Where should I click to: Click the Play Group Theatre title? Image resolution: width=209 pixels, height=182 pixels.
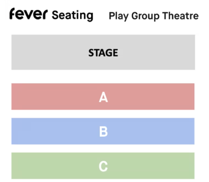(x=154, y=16)
